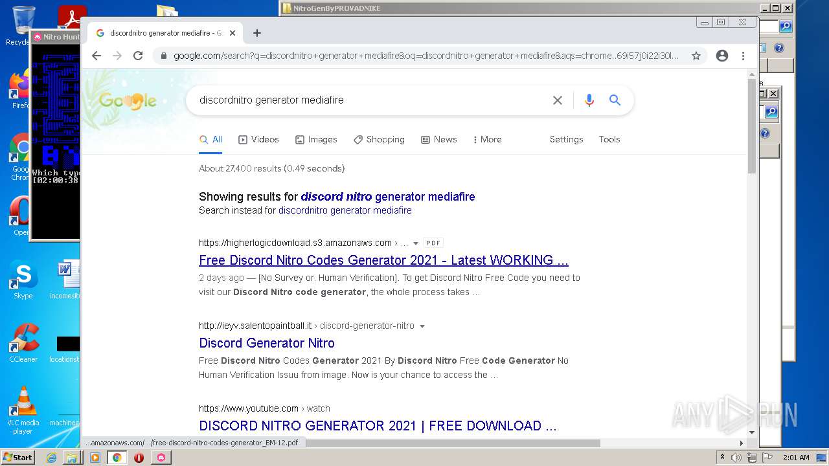Click the vertical scrollbar down arrow
This screenshot has width=829, height=466.
752,432
